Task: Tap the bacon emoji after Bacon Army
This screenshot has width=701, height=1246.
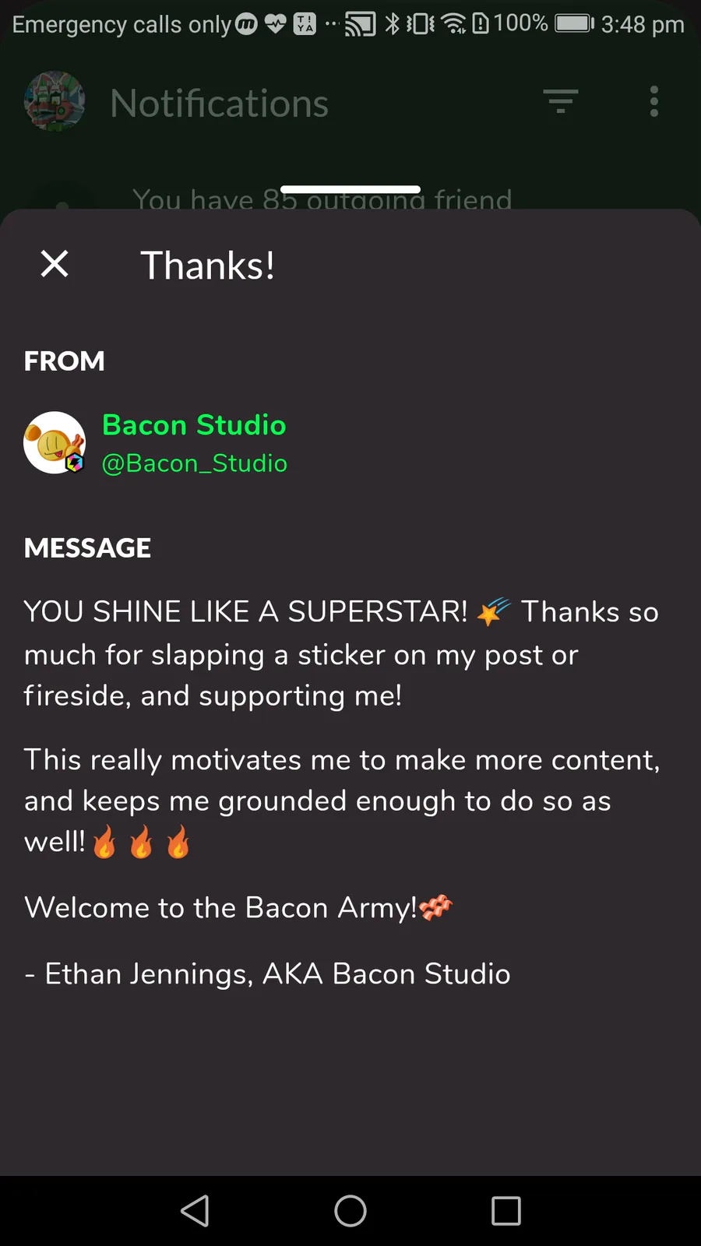Action: [435, 908]
